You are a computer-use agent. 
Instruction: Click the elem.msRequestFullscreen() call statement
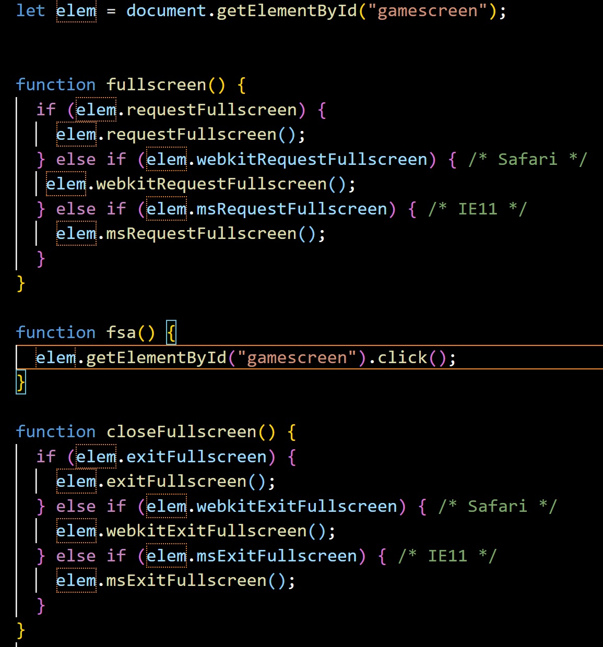pos(191,233)
